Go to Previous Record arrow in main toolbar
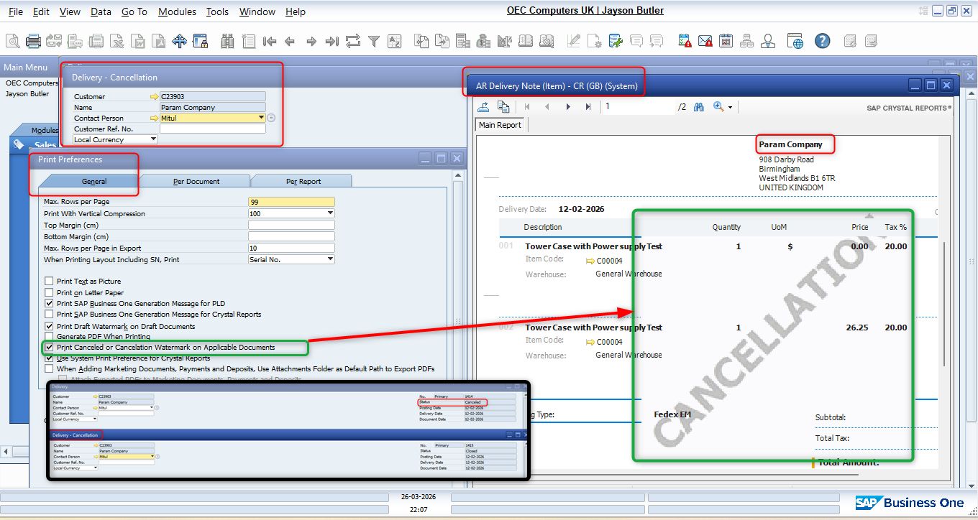 click(291, 41)
